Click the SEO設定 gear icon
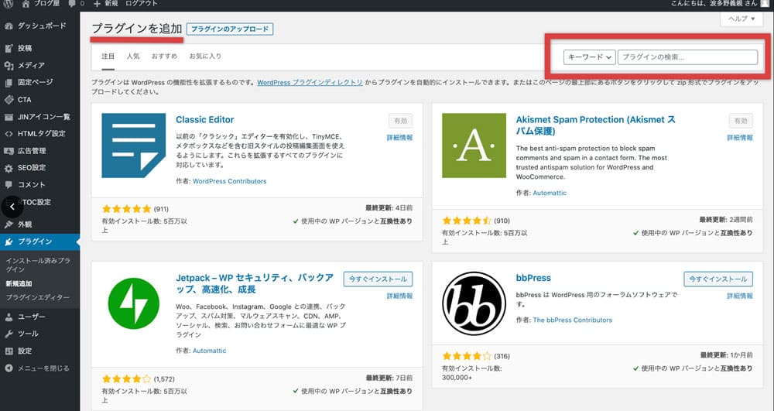The width and height of the screenshot is (774, 411). click(x=9, y=168)
